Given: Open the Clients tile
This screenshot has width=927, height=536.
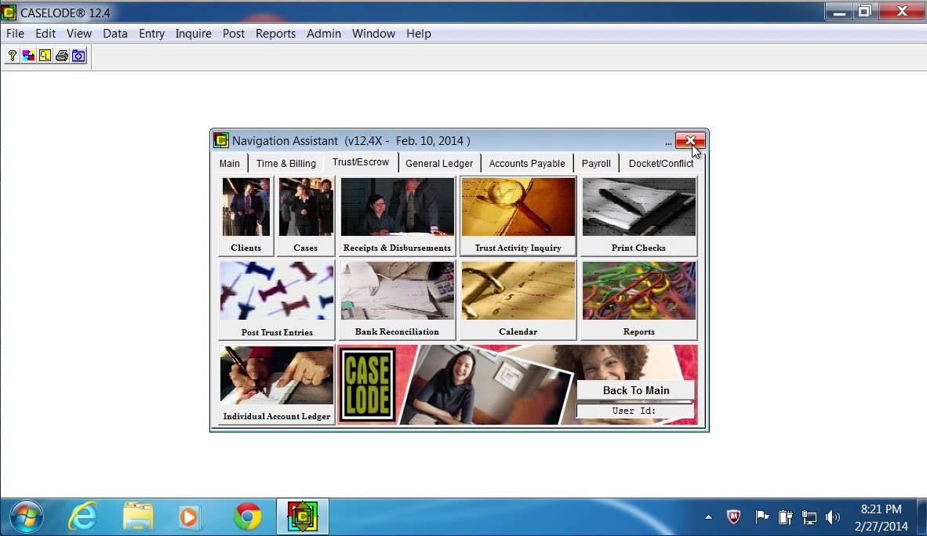Looking at the screenshot, I should [246, 215].
